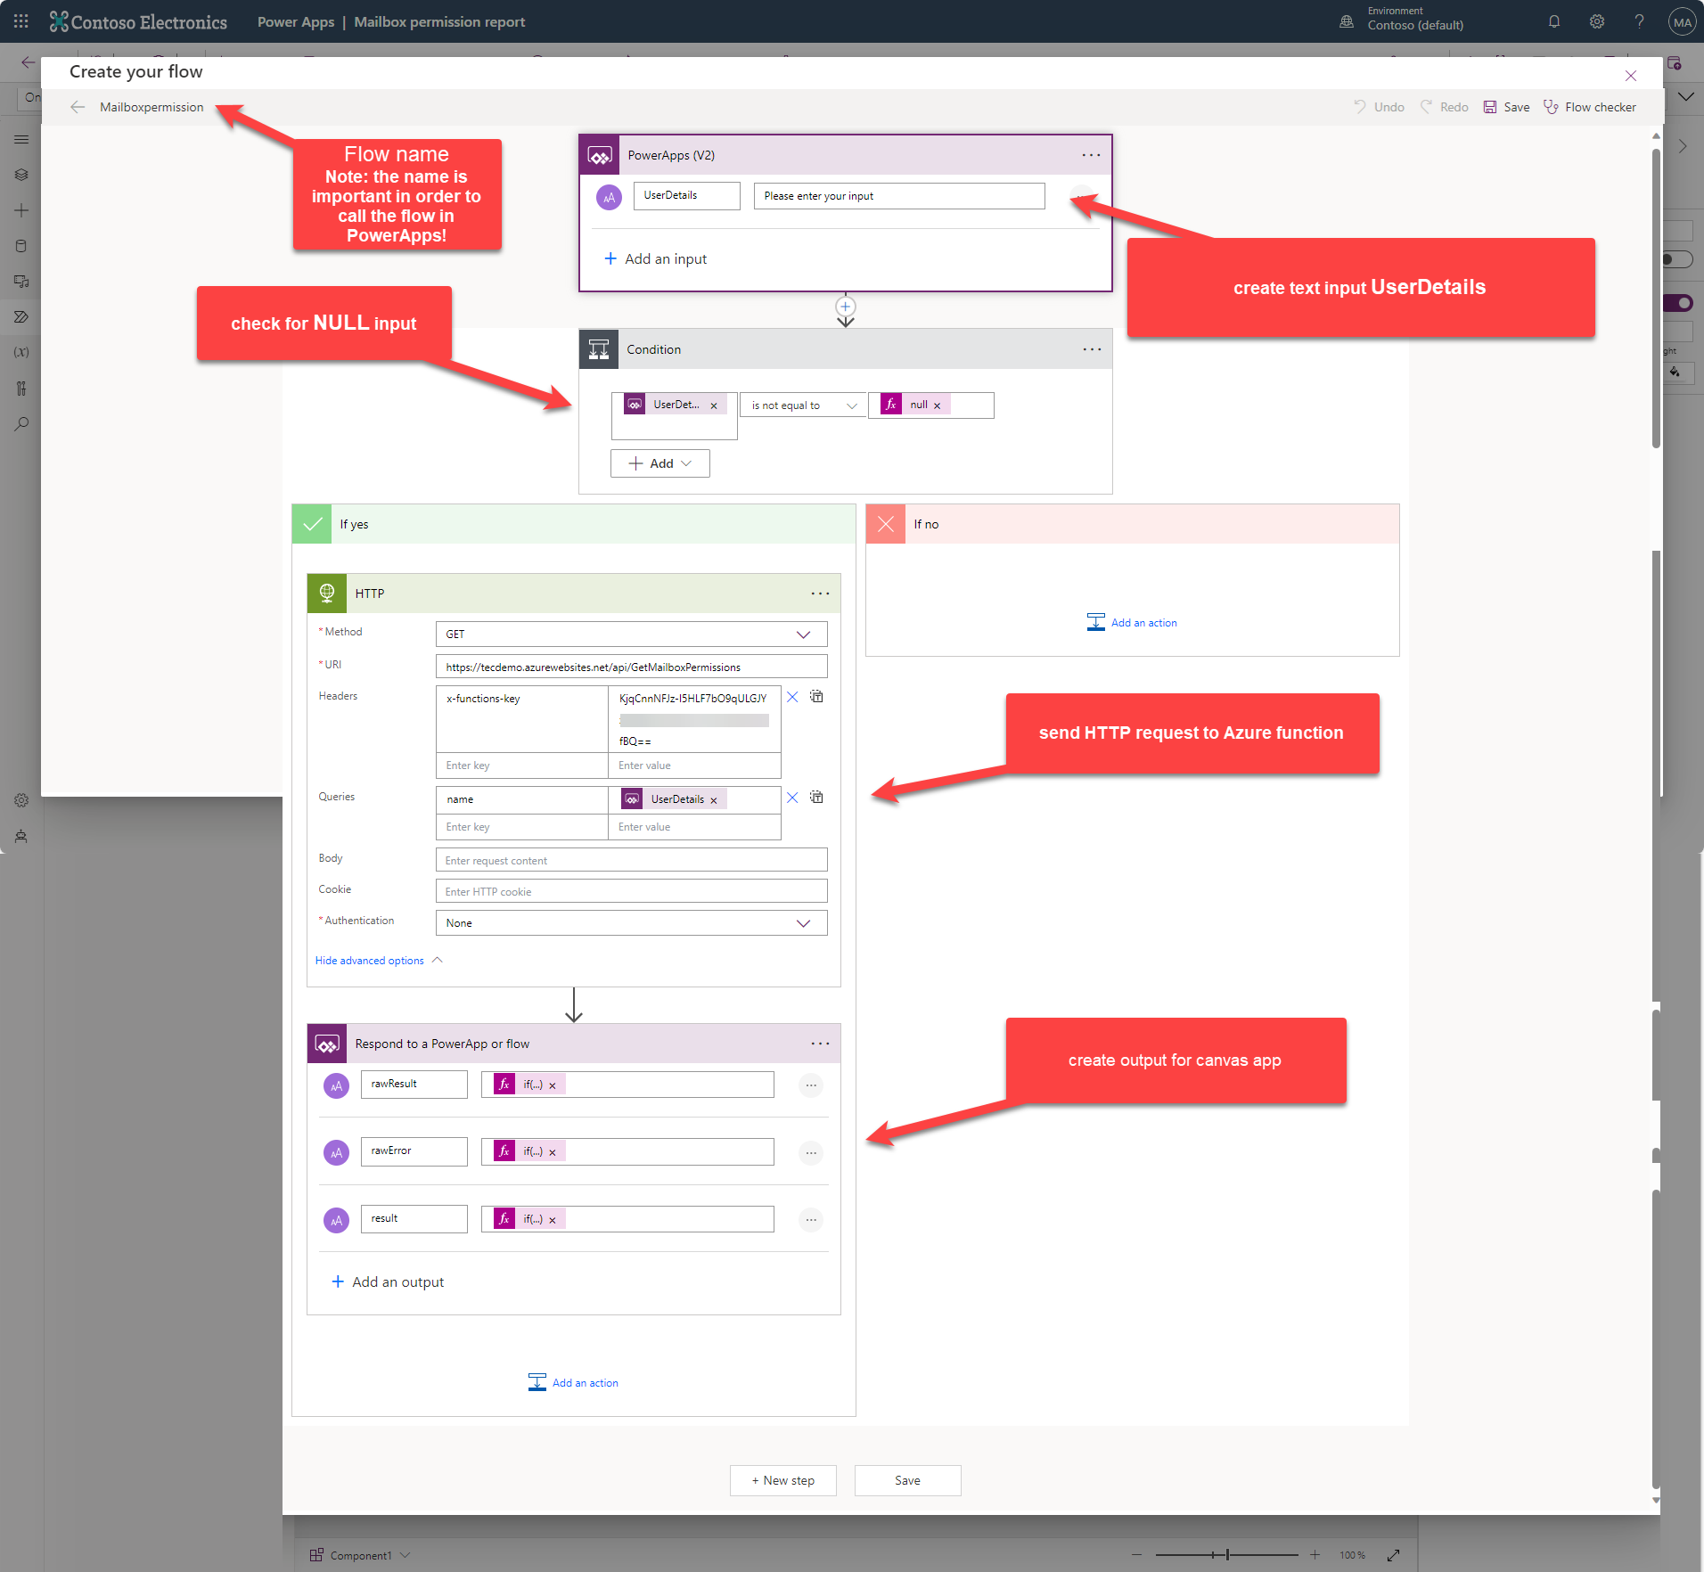The height and width of the screenshot is (1572, 1704).
Task: Adjust the zoom slider at bottom right
Action: [x=1225, y=1554]
